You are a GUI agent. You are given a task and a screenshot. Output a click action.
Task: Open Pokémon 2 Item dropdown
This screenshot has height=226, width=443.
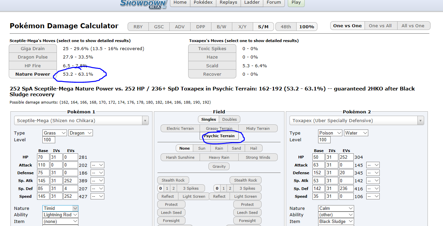pyautogui.click(x=336, y=221)
